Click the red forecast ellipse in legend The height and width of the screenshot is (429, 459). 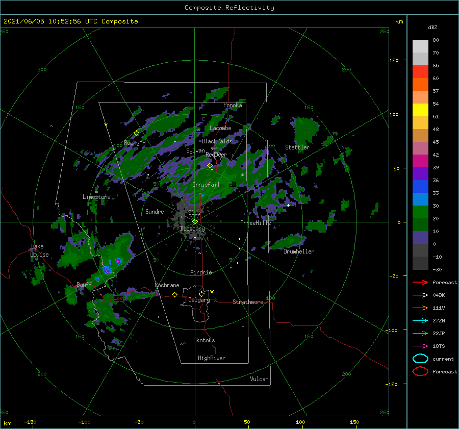click(x=420, y=371)
